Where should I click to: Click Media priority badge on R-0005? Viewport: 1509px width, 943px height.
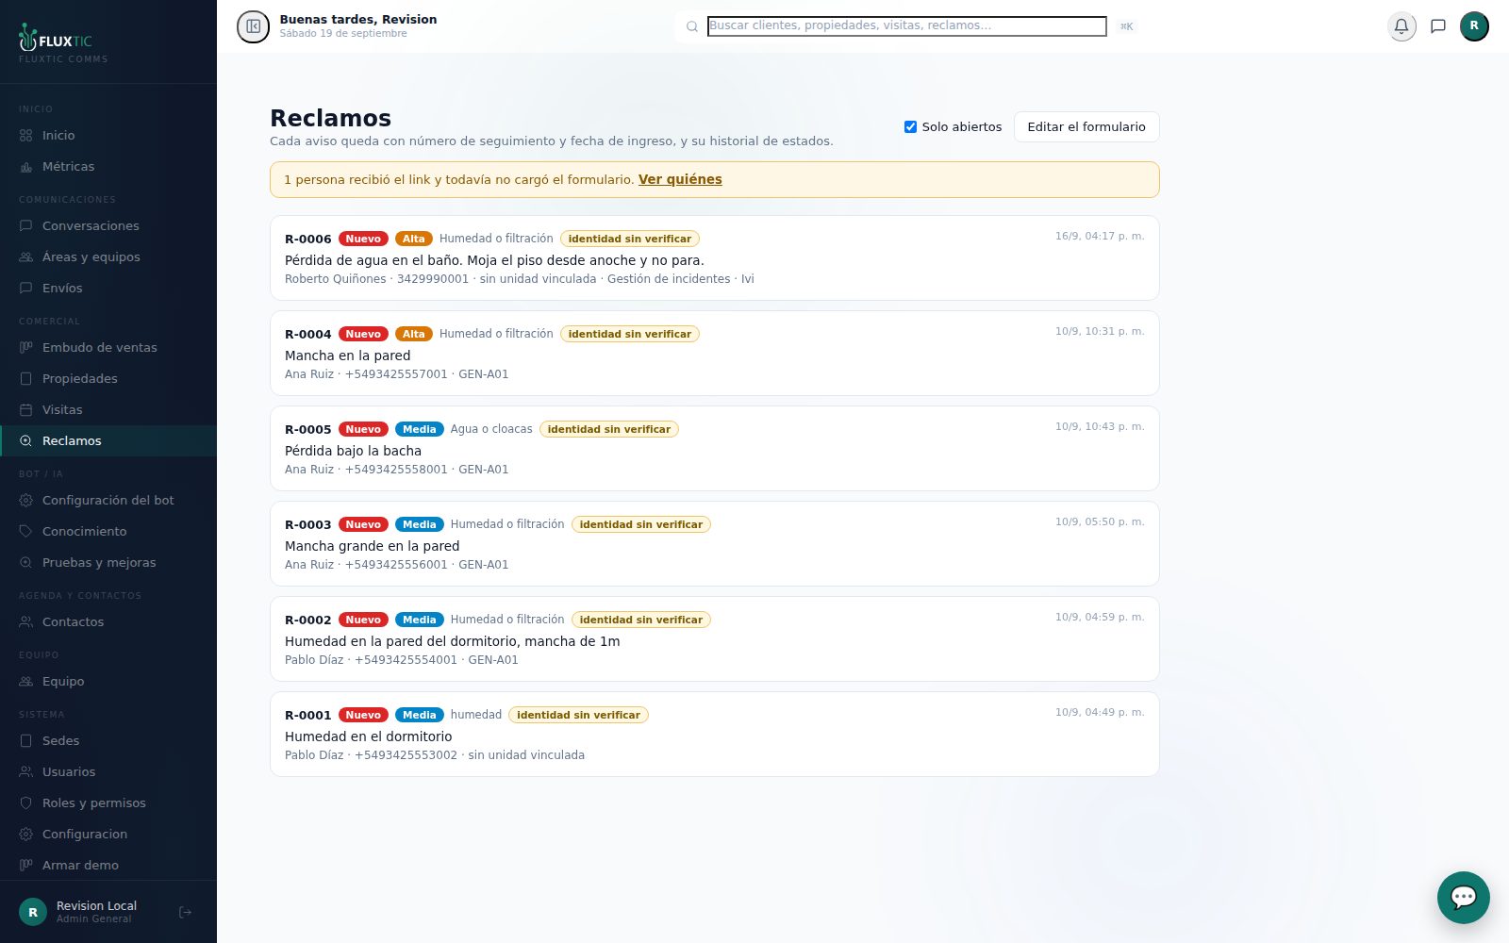pos(419,429)
